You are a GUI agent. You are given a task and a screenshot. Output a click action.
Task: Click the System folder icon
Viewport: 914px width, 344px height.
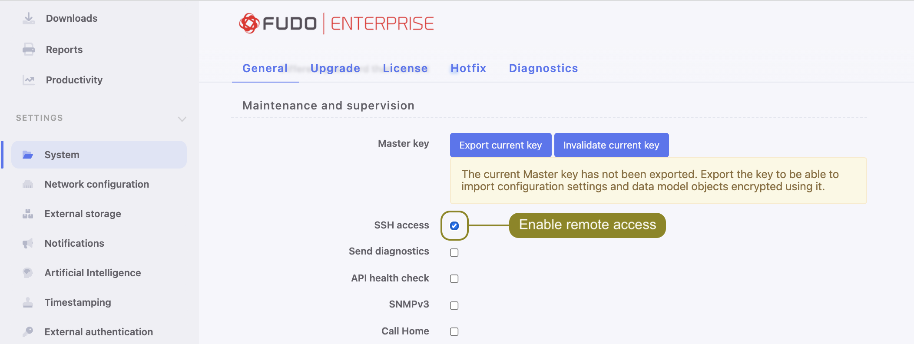pos(28,155)
